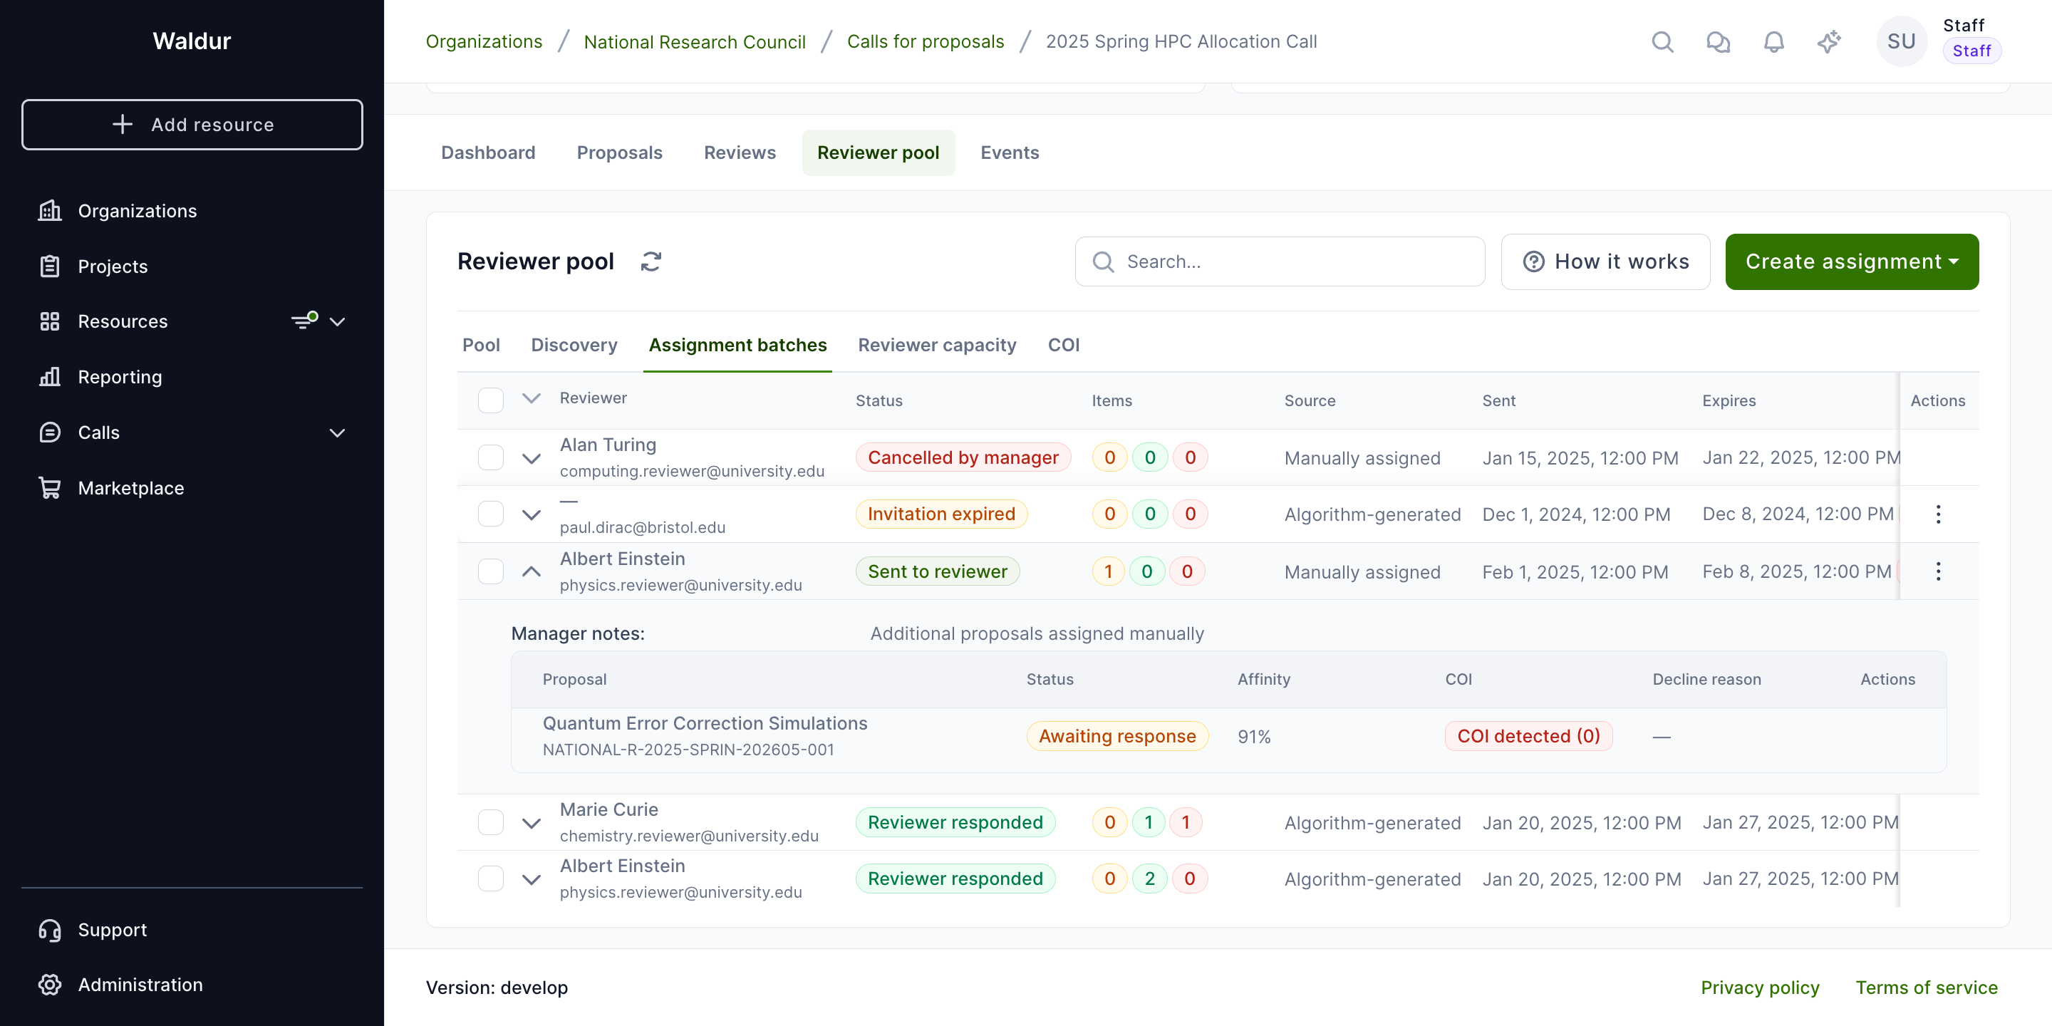Switch to the Reviews tab
Screen dimensions: 2052x1026
pos(740,152)
